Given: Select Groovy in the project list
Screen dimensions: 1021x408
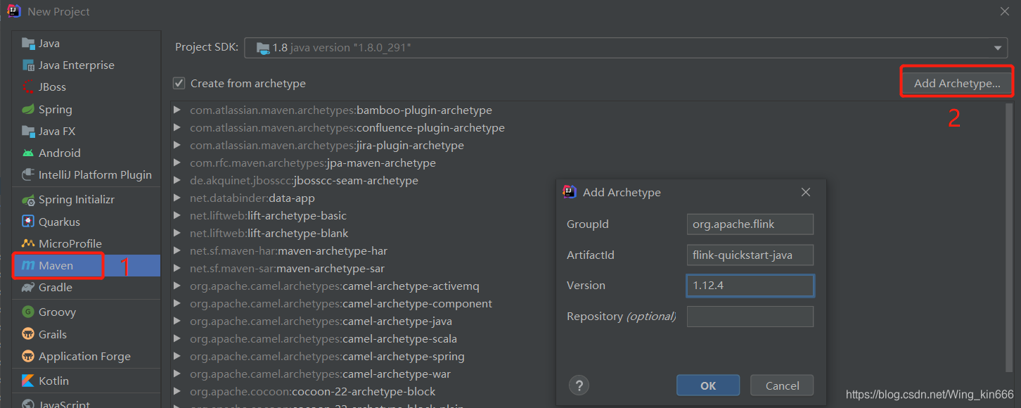Looking at the screenshot, I should click(x=86, y=312).
